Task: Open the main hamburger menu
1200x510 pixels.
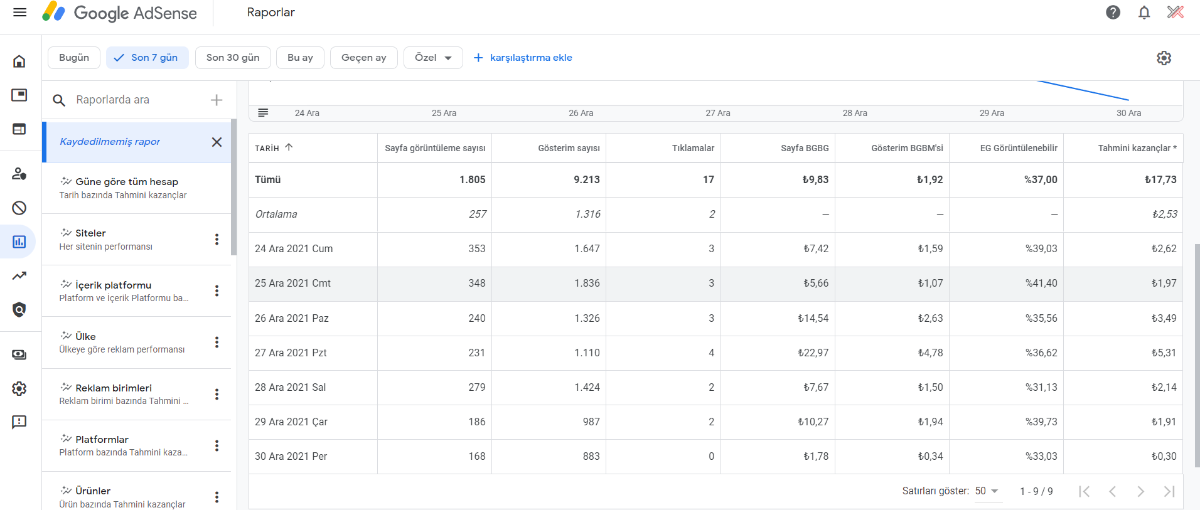Action: point(19,13)
